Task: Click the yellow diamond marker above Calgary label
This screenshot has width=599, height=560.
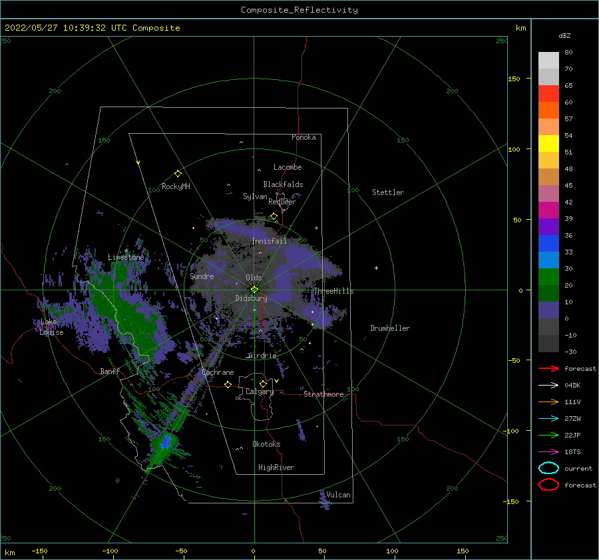Action: [x=263, y=384]
